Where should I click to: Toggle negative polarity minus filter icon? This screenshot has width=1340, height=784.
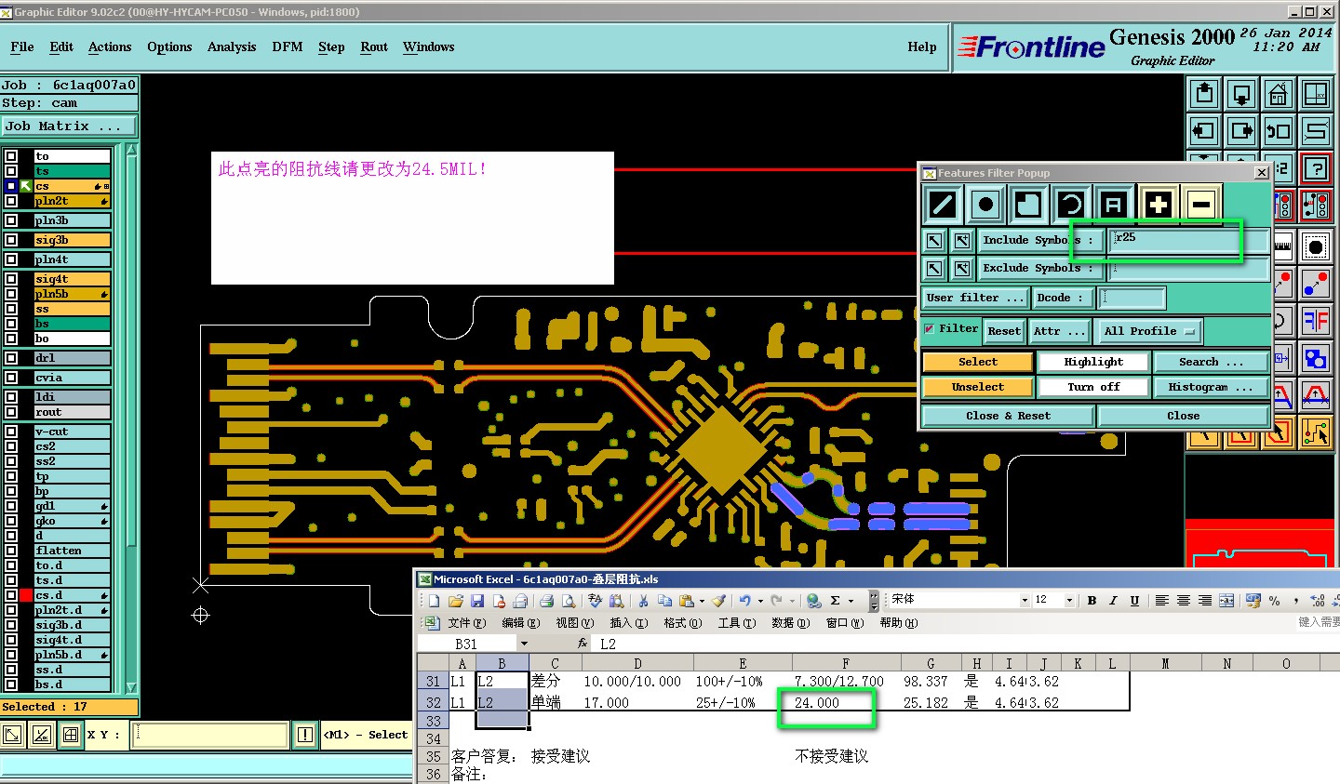click(1201, 205)
